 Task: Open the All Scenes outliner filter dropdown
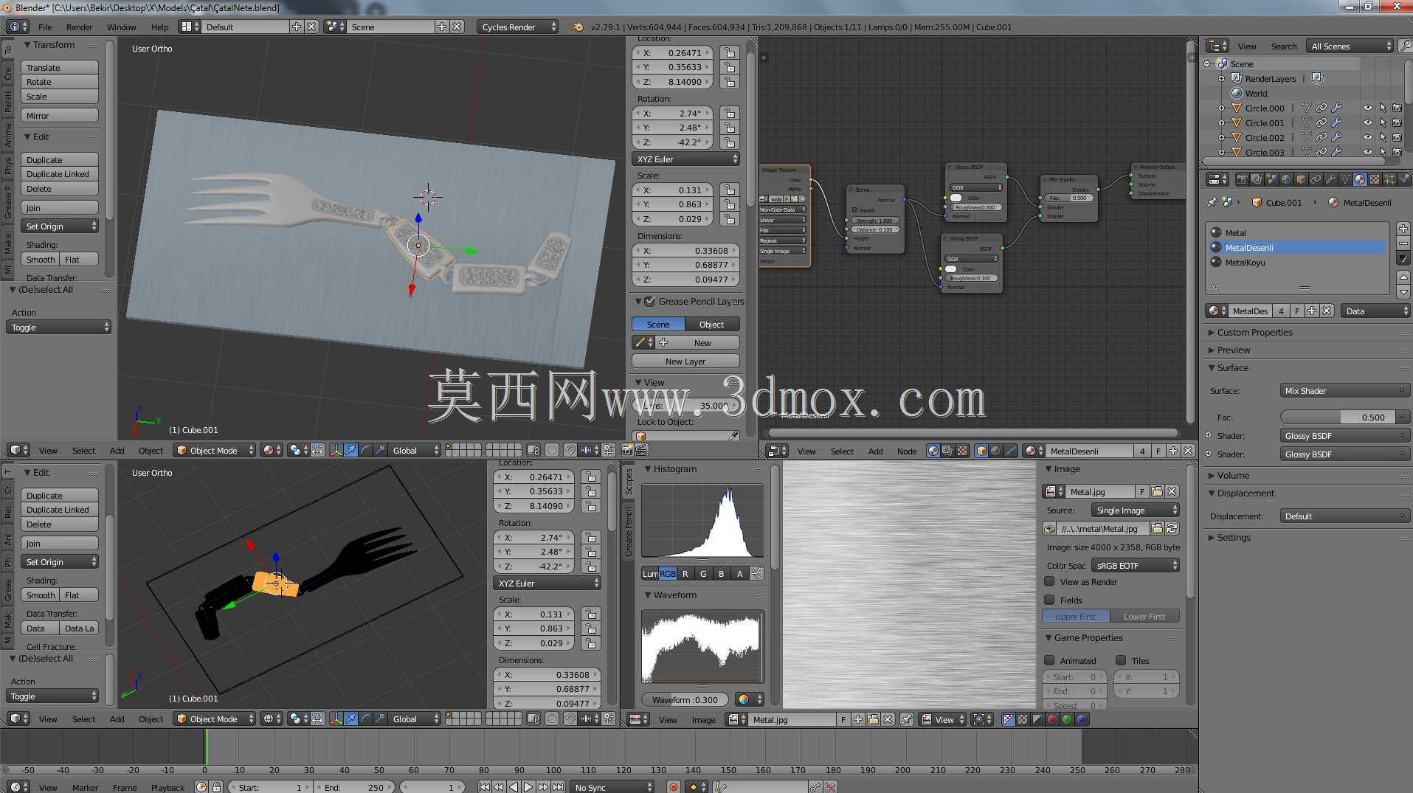pos(1350,46)
